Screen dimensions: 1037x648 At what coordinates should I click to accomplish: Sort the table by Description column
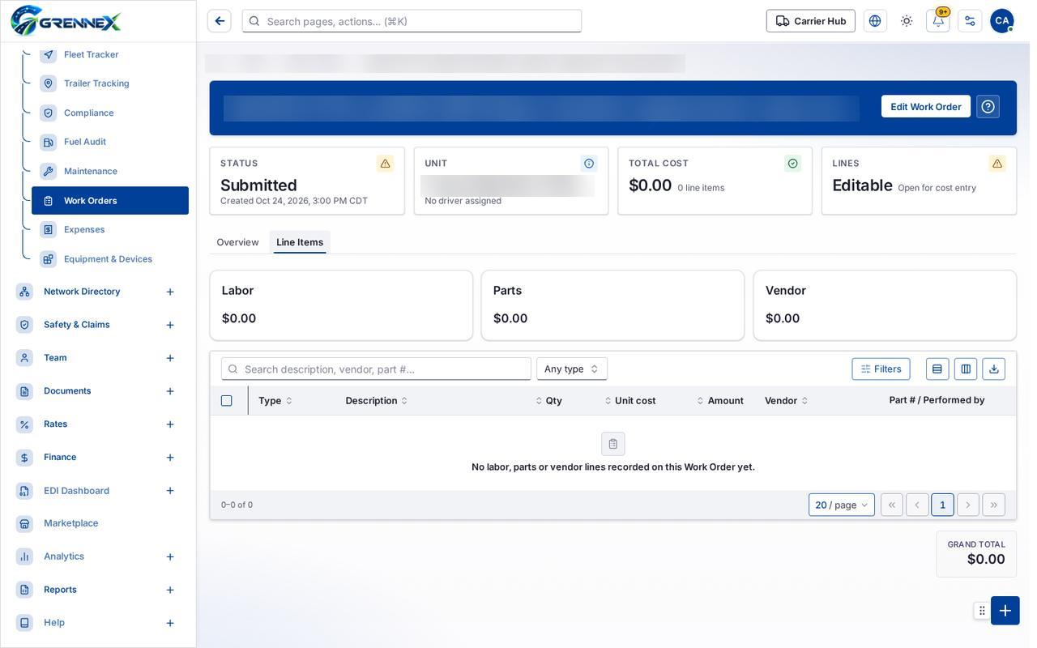pos(377,401)
